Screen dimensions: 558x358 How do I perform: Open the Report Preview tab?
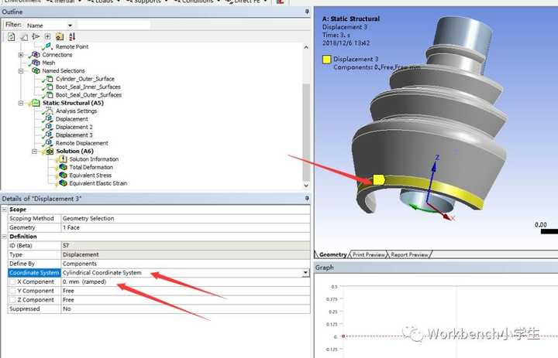(x=409, y=254)
